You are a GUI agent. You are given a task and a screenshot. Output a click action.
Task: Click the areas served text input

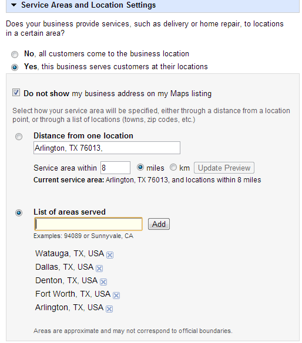tap(89, 224)
